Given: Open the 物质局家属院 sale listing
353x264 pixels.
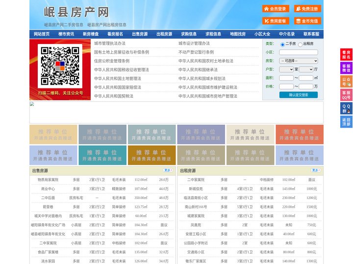Looking at the screenshot, I should tap(48, 180).
